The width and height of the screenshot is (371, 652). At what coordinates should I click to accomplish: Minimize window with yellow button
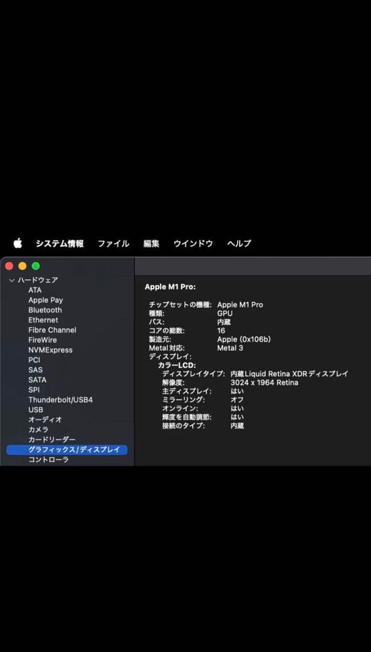tap(22, 266)
